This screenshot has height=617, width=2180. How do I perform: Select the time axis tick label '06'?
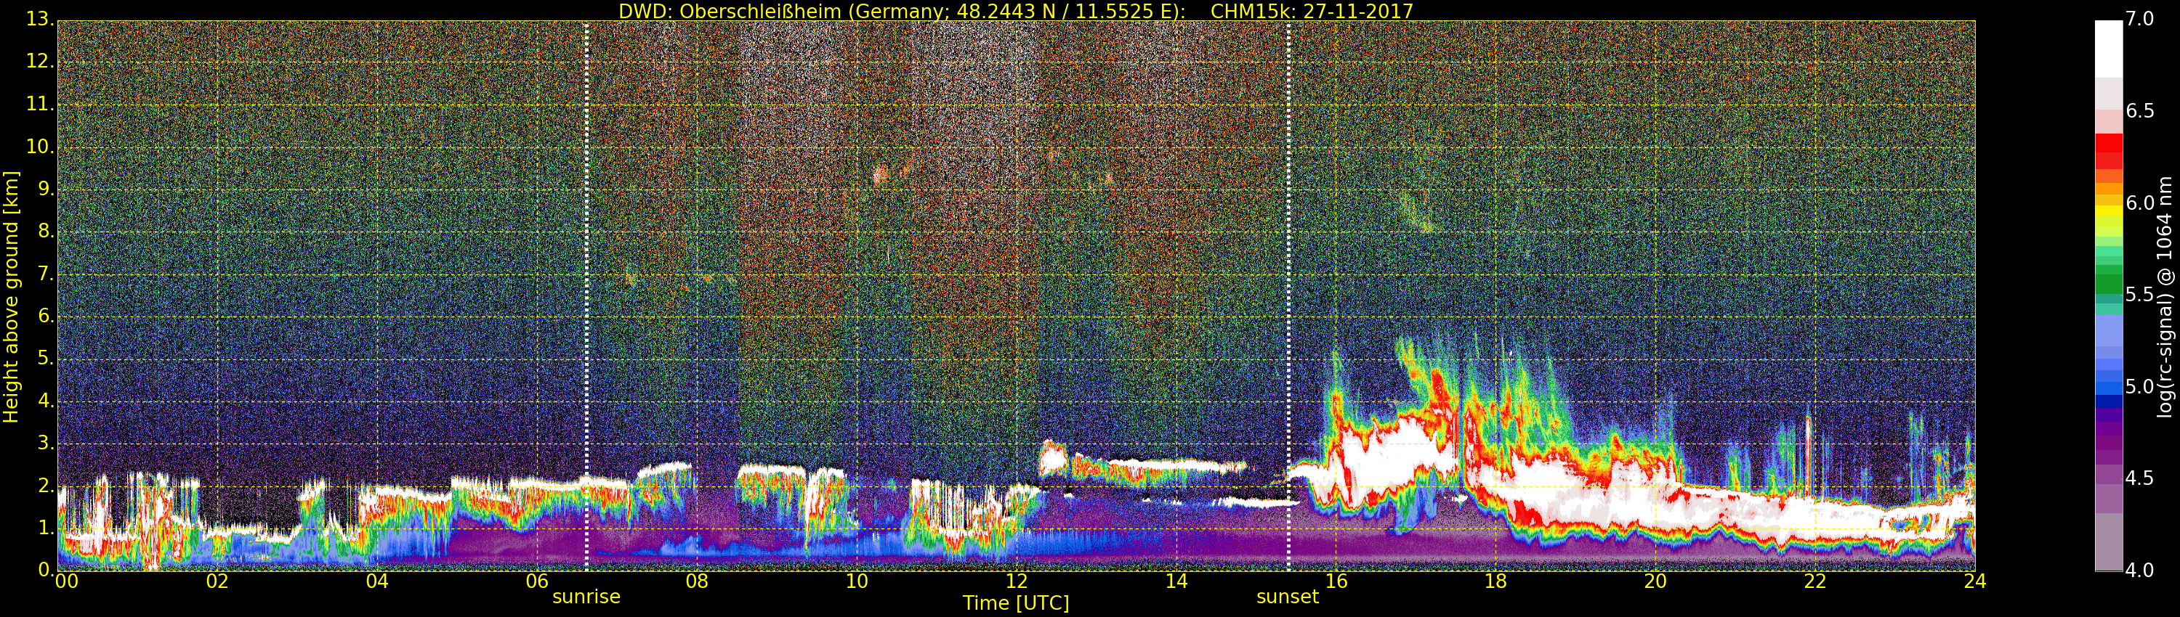[538, 581]
